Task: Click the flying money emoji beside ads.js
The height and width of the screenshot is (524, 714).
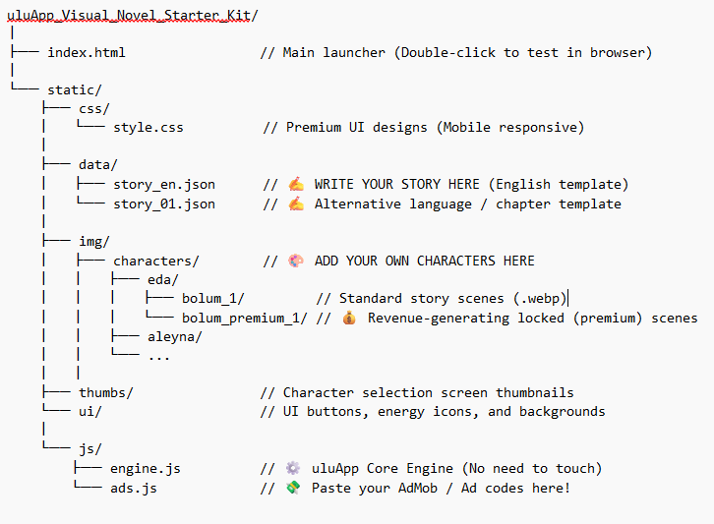Action: 293,488
